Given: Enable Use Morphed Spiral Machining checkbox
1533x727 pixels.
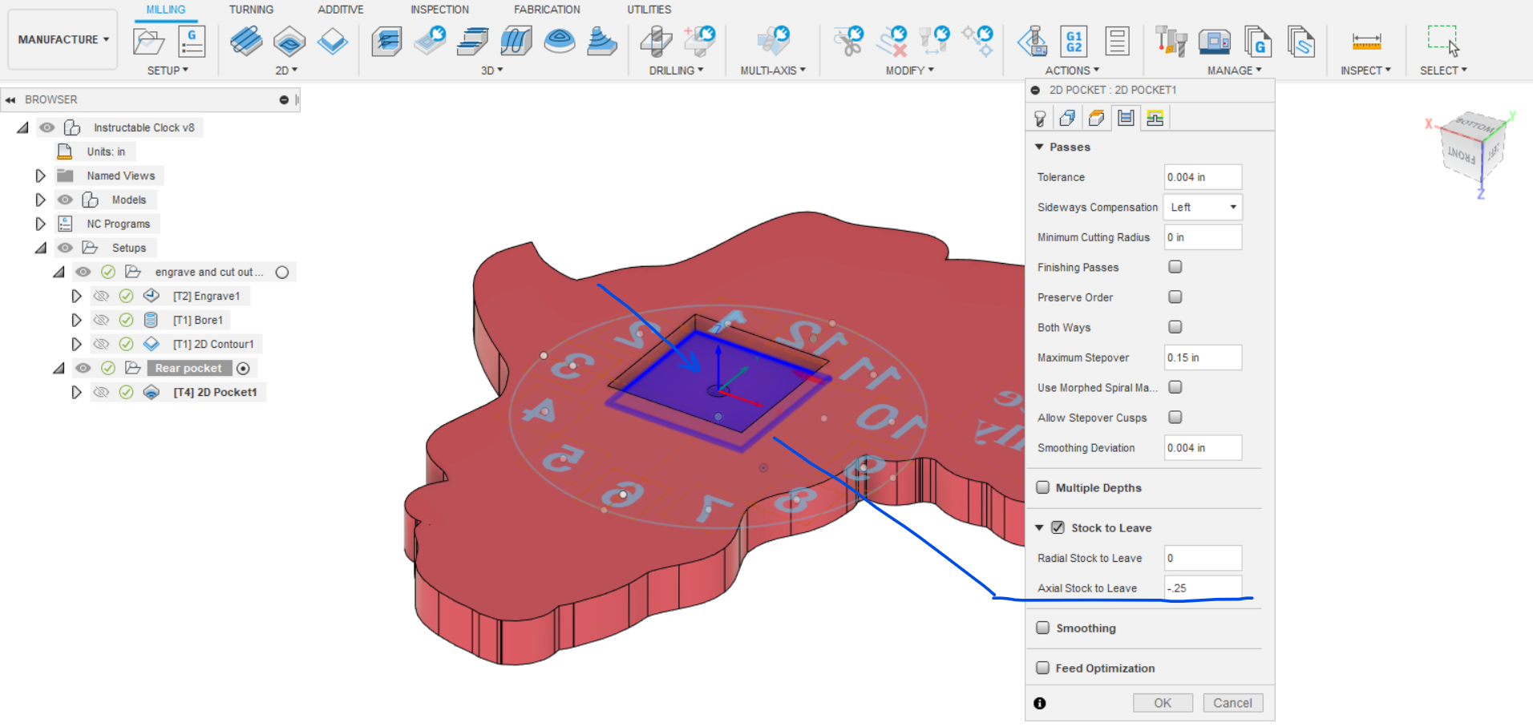Looking at the screenshot, I should (x=1175, y=387).
